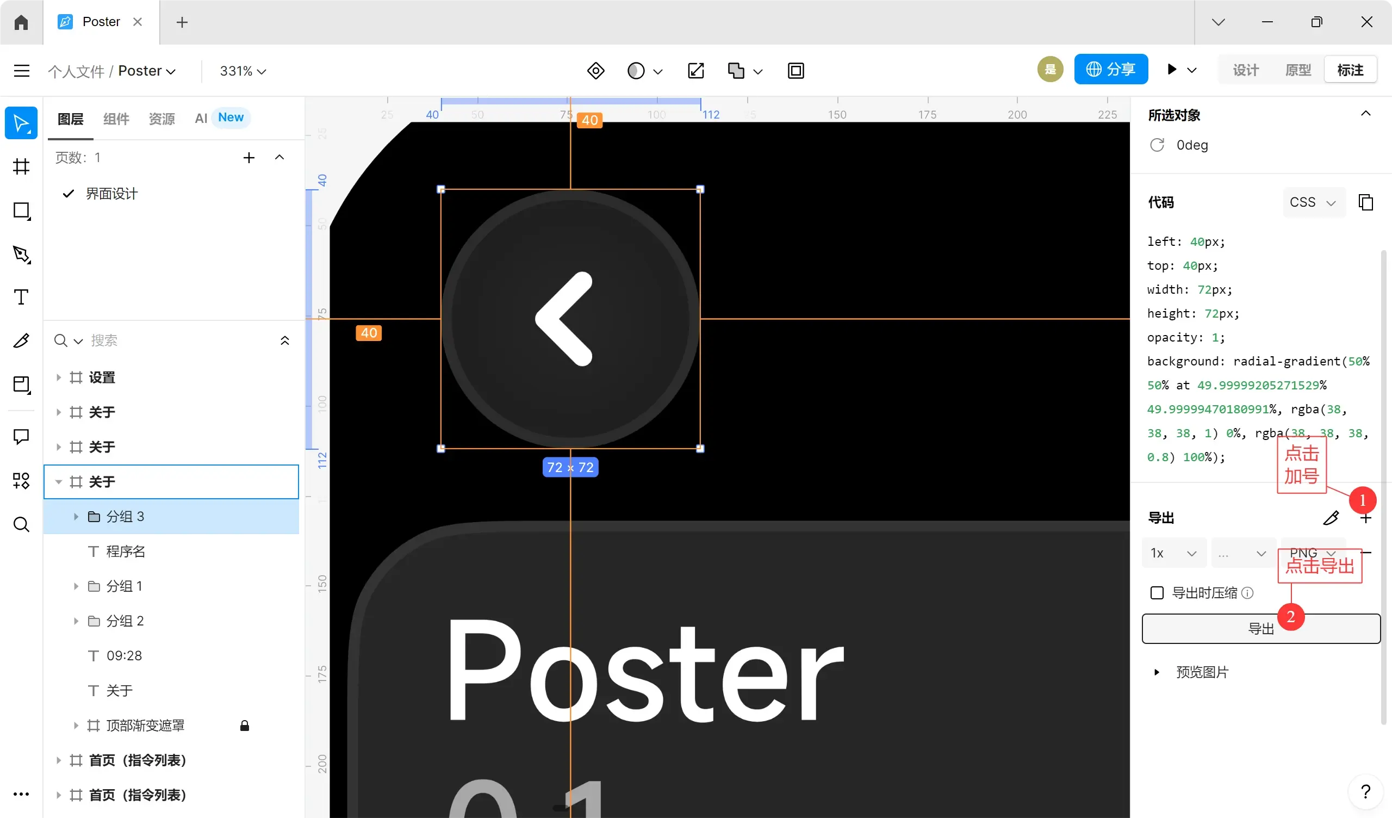The height and width of the screenshot is (818, 1392).
Task: Open the 331% zoom level dropdown
Action: click(x=243, y=71)
